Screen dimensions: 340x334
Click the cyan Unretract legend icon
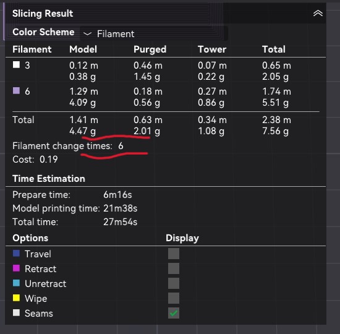[16, 283]
